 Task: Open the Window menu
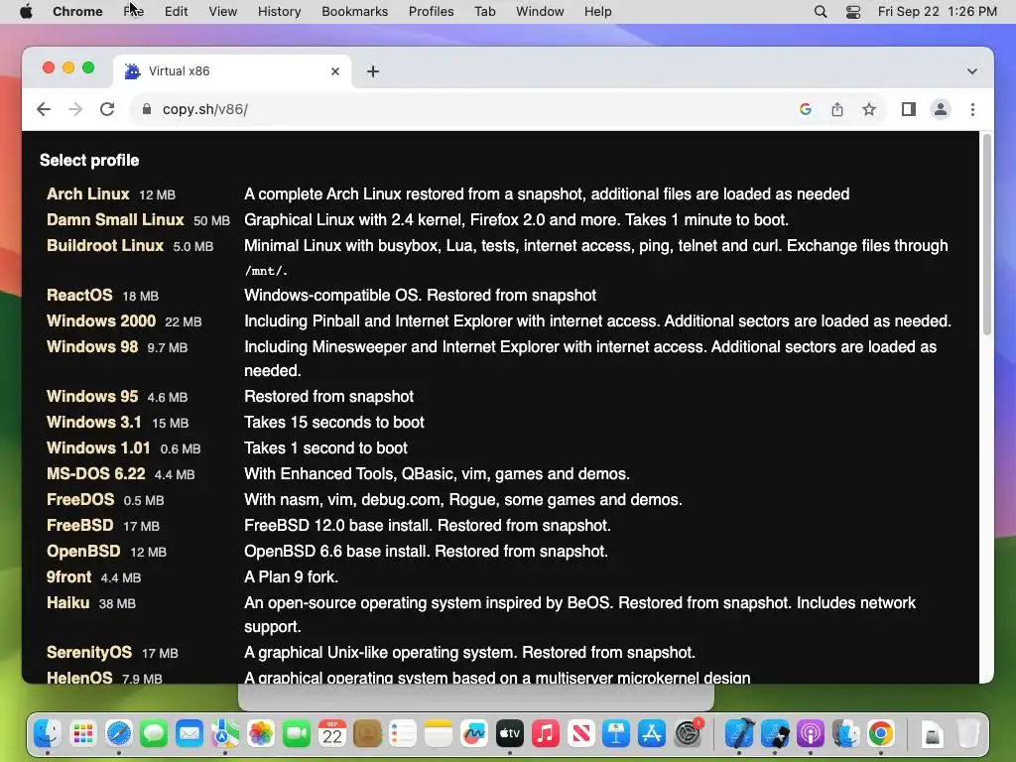[x=540, y=12]
